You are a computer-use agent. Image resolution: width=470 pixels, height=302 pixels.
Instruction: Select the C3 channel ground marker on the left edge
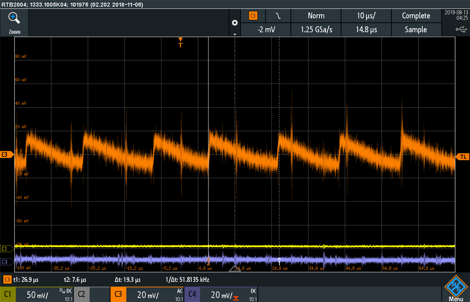pos(6,155)
